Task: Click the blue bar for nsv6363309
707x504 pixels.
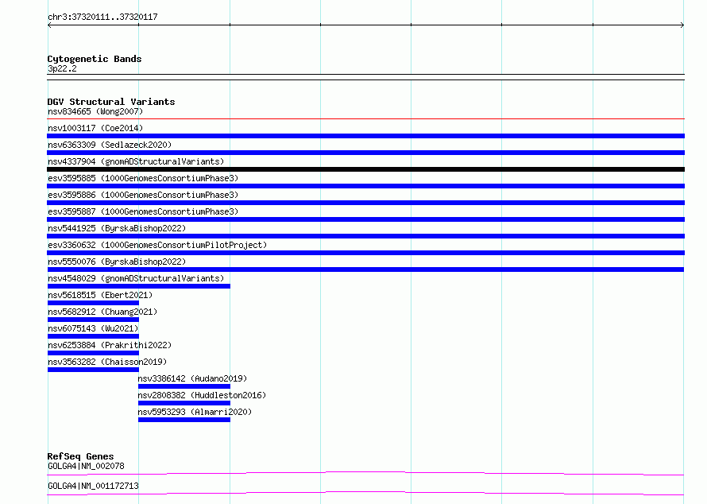Action: tap(365, 153)
